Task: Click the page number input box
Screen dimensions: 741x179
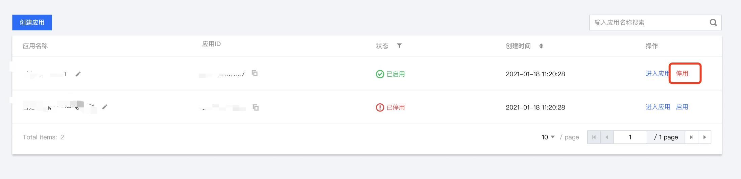Action: click(x=630, y=137)
